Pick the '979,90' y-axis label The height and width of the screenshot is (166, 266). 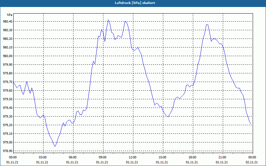pyautogui.click(x=8, y=65)
